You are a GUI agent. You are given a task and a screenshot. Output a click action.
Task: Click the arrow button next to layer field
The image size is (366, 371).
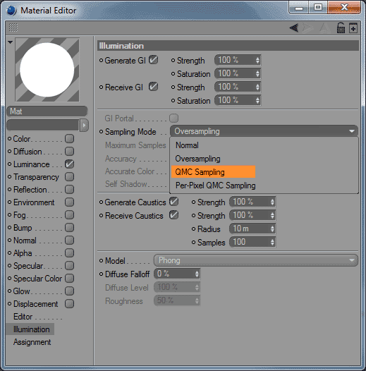tap(84, 125)
